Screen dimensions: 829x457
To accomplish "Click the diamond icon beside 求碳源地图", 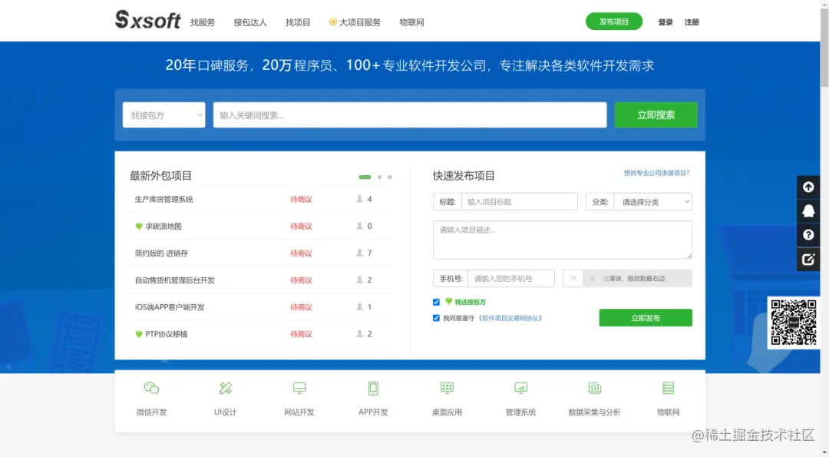I will pos(139,227).
